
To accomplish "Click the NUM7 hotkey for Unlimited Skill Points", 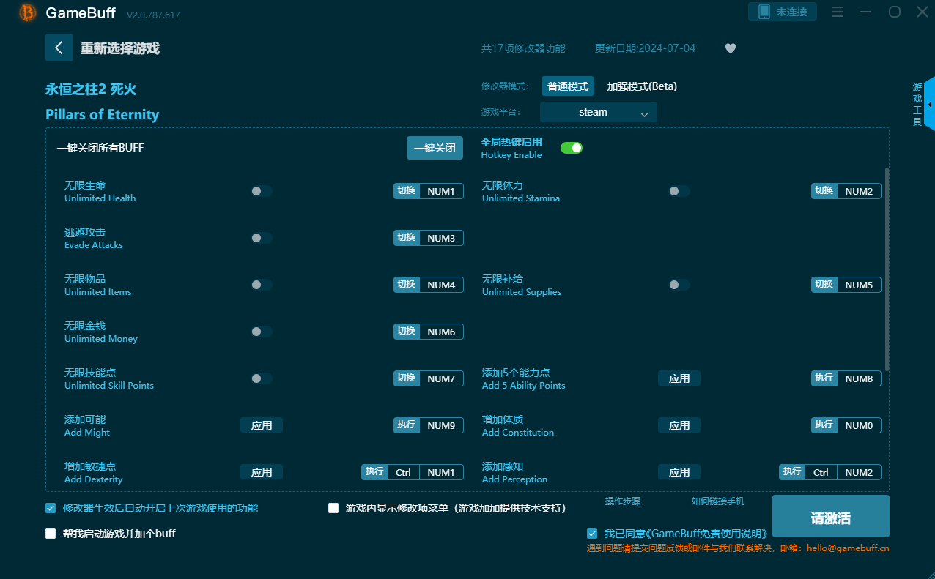I will click(x=441, y=378).
